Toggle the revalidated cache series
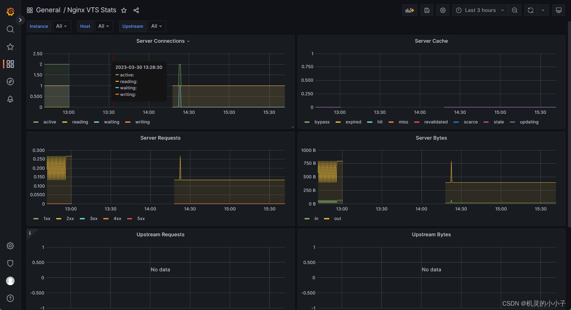This screenshot has height=310, width=571. (436, 122)
